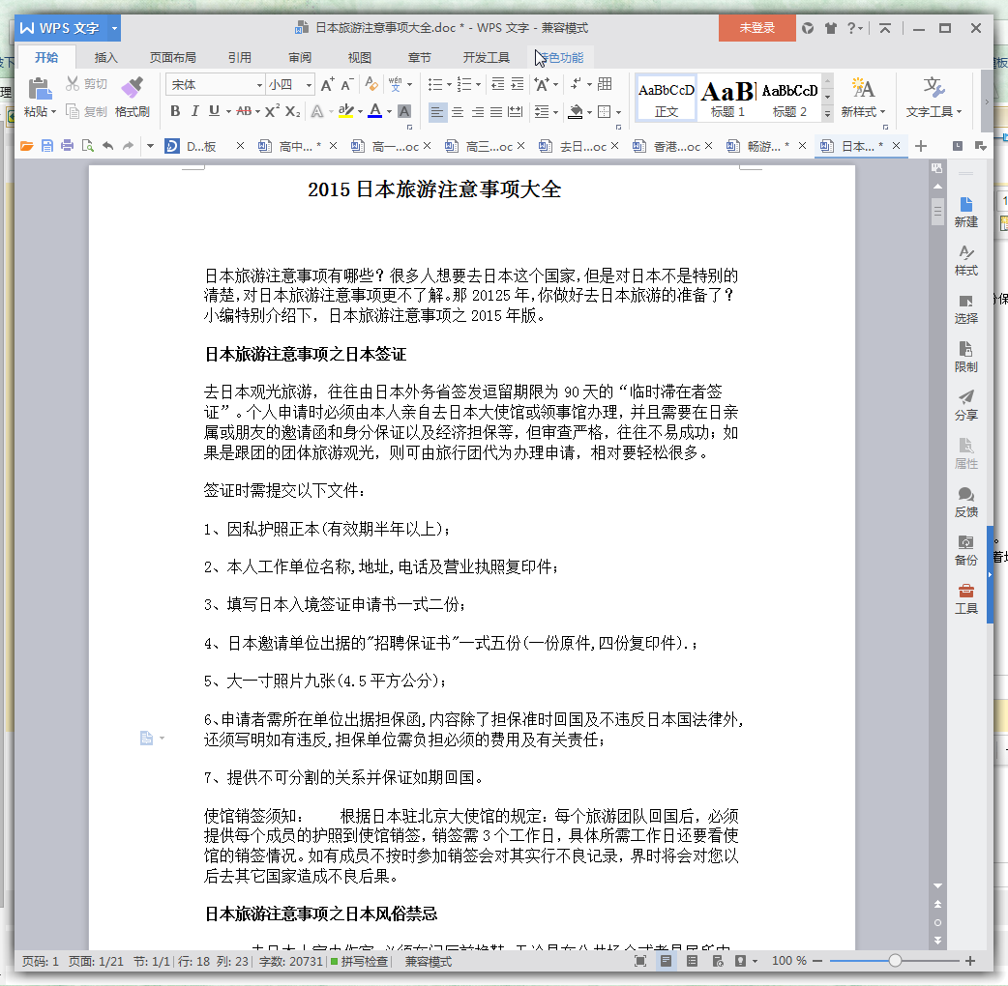This screenshot has height=986, width=1008.
Task: Decrease font size with A- icon
Action: coord(347,84)
